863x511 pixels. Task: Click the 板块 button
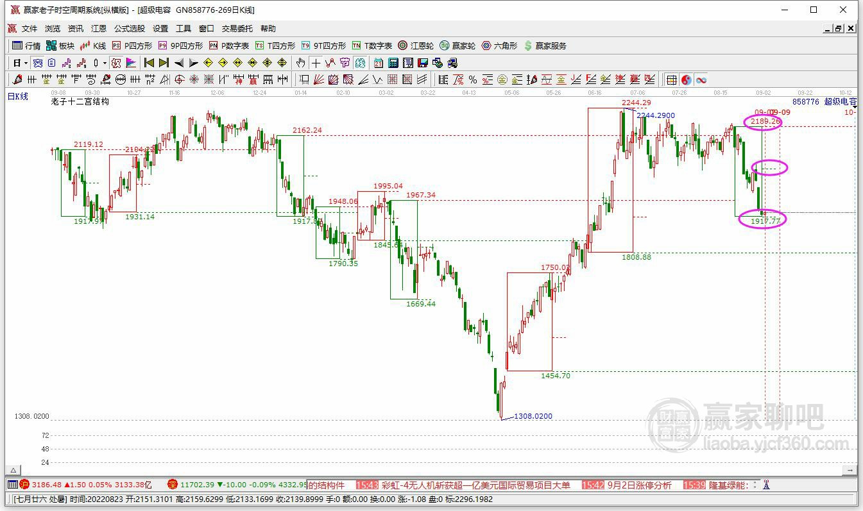(x=60, y=46)
